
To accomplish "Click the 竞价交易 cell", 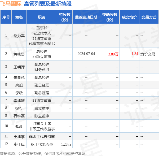I will point(148,54).
